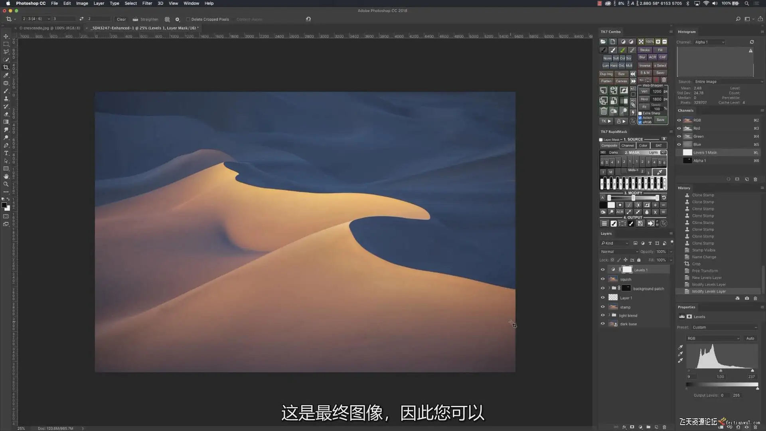Open the Levels Preset dropdown

(724, 327)
